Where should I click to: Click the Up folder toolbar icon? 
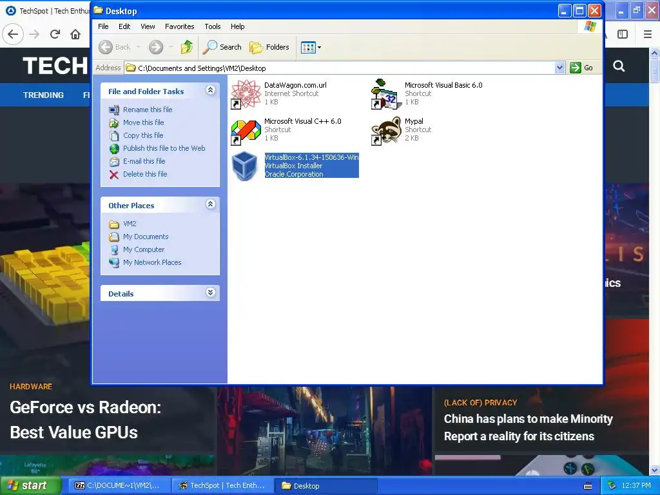click(186, 47)
